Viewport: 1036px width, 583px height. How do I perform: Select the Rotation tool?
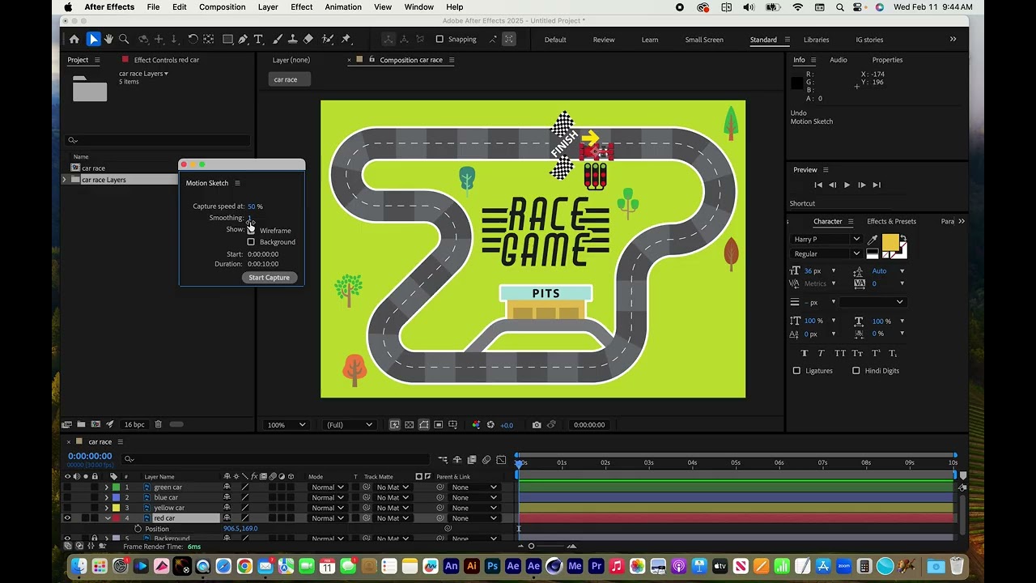point(193,39)
